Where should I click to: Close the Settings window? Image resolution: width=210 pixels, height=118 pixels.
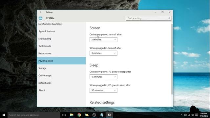tap(170, 12)
